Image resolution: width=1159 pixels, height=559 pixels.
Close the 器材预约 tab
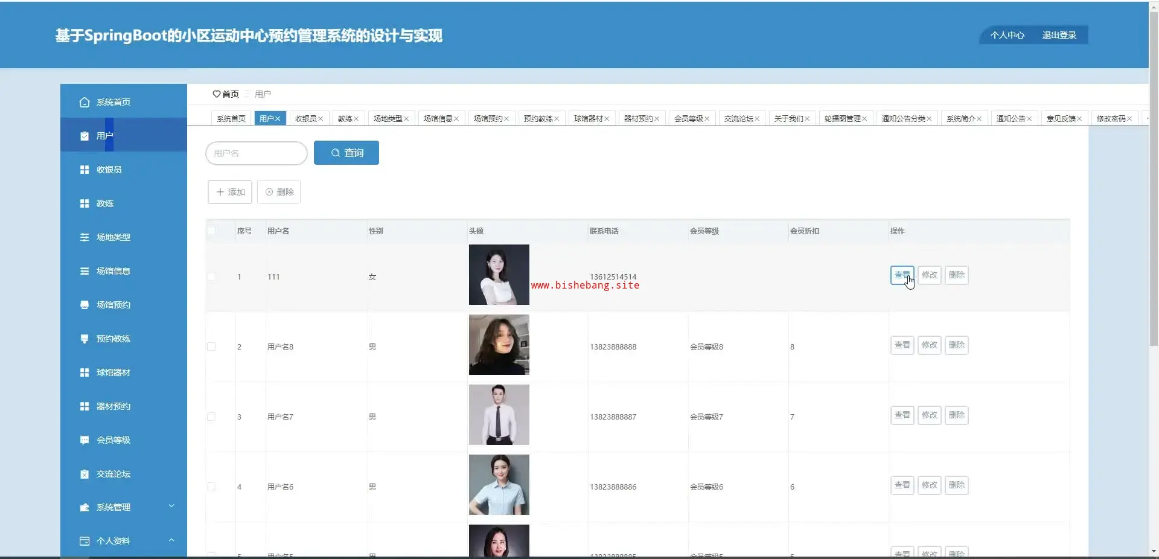657,119
